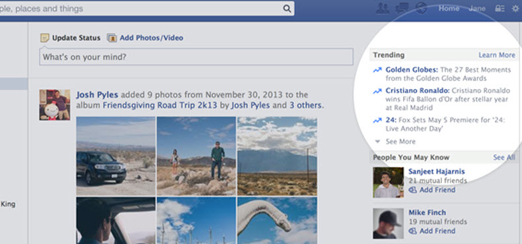Viewport: 522px width, 244px height.
Task: Open the messages icon in header
Action: coord(403,9)
